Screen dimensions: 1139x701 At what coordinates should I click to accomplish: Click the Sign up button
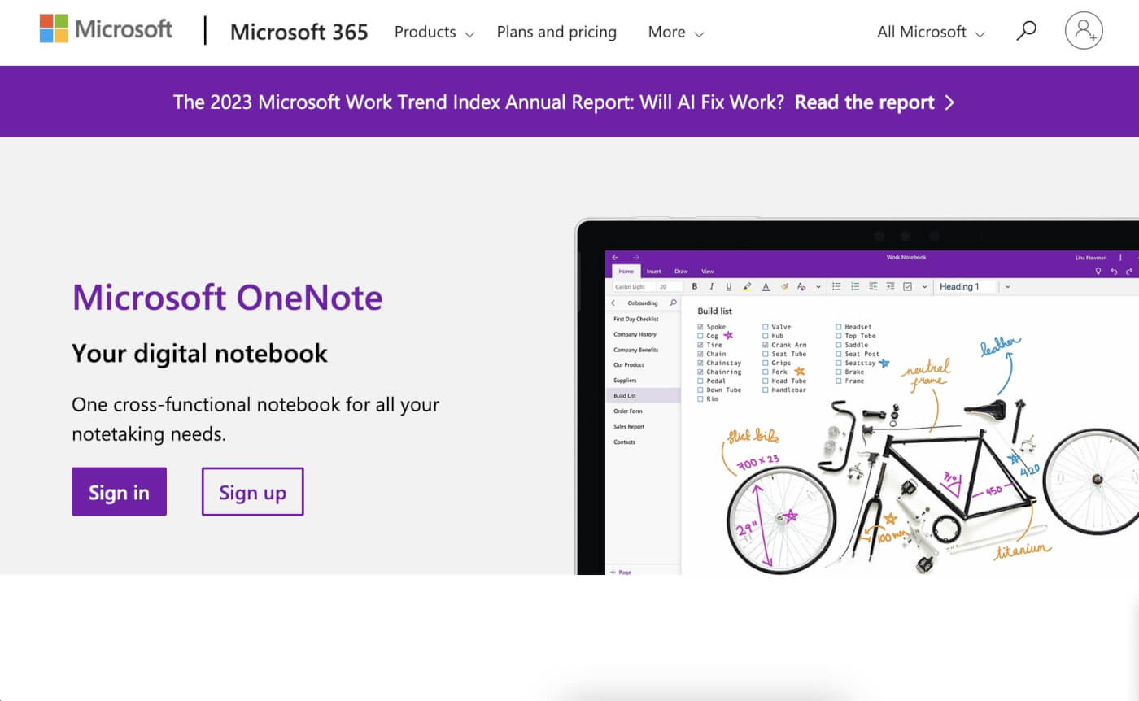coord(252,491)
